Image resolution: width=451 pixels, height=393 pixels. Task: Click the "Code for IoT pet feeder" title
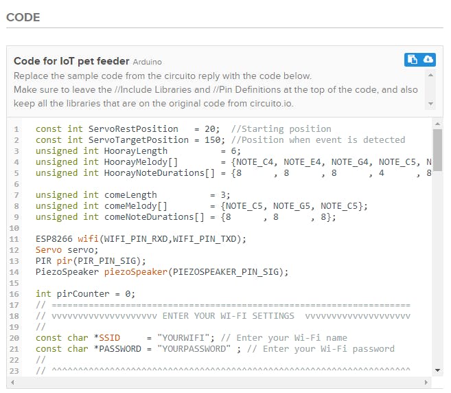click(x=71, y=61)
